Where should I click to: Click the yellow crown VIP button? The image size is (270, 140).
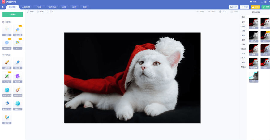[255, 7]
